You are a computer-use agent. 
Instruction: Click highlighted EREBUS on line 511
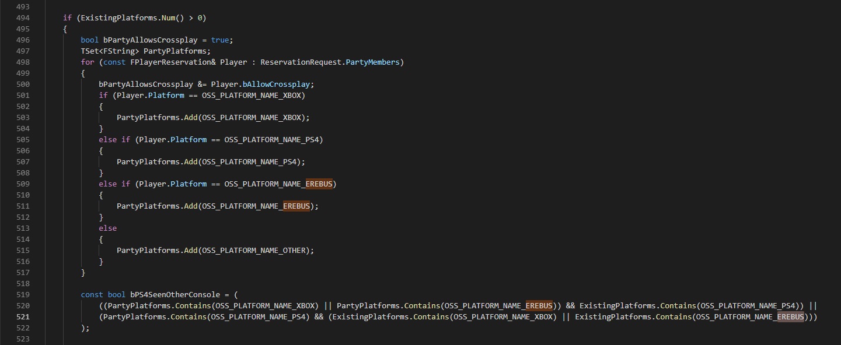(296, 206)
